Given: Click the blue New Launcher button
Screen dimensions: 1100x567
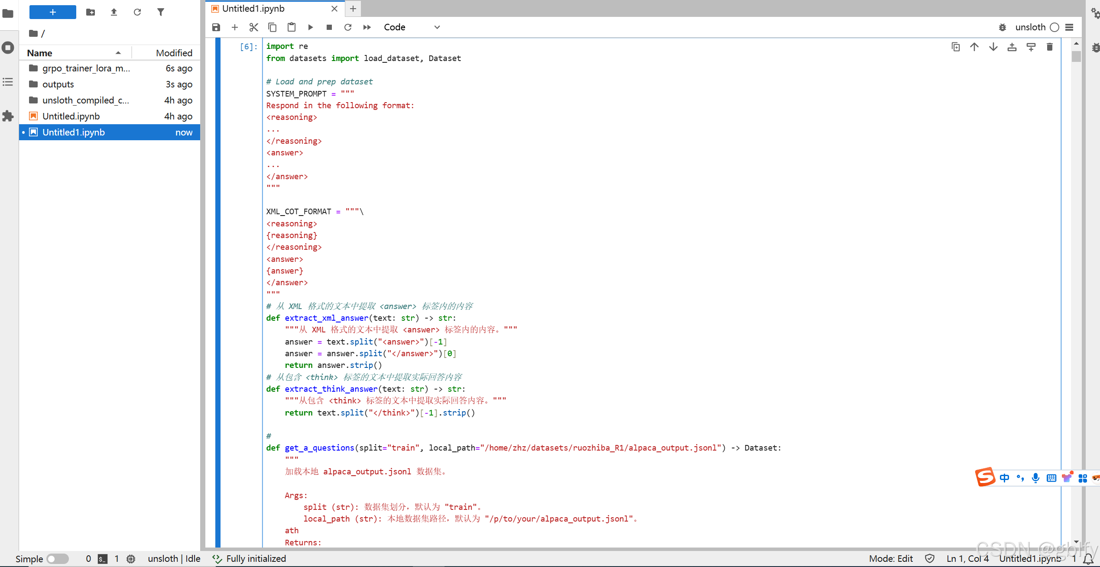Looking at the screenshot, I should coord(52,12).
